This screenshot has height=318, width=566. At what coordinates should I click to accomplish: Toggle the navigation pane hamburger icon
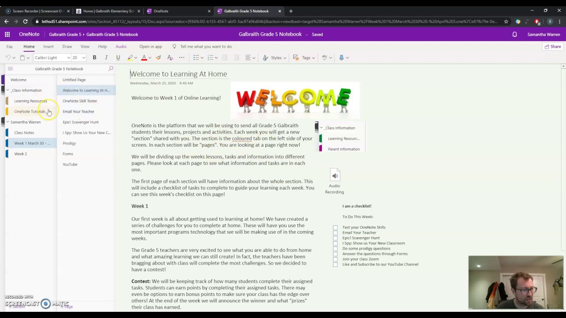(10, 68)
